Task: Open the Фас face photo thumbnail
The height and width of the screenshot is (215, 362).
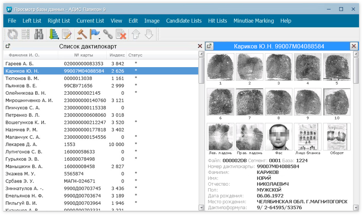Action: [278, 137]
